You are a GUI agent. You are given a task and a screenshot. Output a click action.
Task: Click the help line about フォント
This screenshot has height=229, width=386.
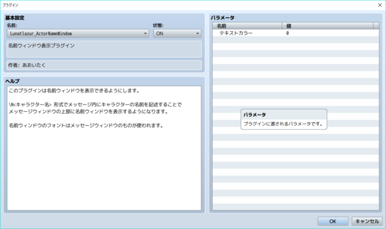click(x=86, y=125)
